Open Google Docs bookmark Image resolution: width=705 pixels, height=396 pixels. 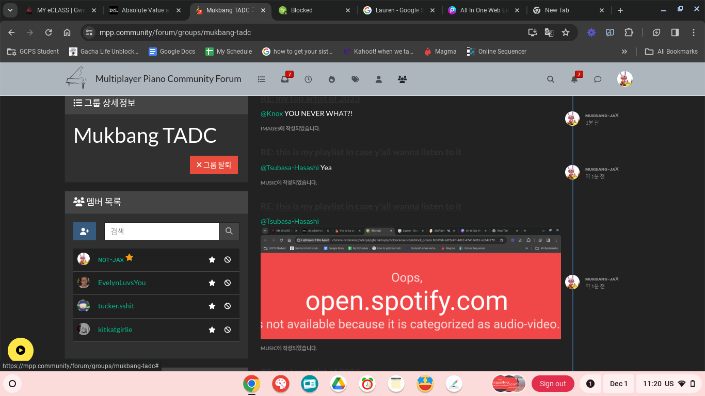(x=172, y=52)
